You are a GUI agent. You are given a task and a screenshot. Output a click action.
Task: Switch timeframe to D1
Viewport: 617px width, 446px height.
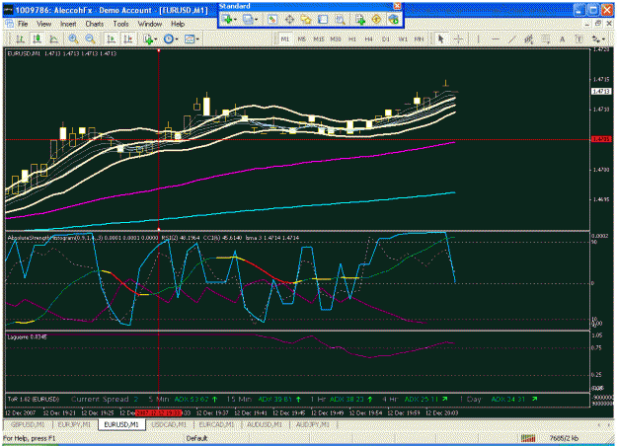(386, 38)
